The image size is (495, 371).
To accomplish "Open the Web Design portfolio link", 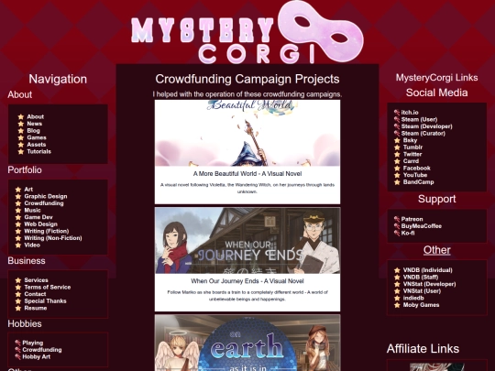I will pyautogui.click(x=40, y=224).
